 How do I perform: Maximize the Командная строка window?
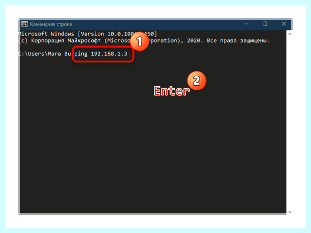(265, 24)
